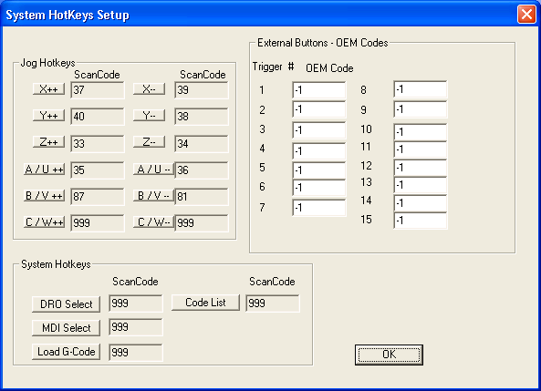Choose the B / V ++ button

[x=44, y=195]
